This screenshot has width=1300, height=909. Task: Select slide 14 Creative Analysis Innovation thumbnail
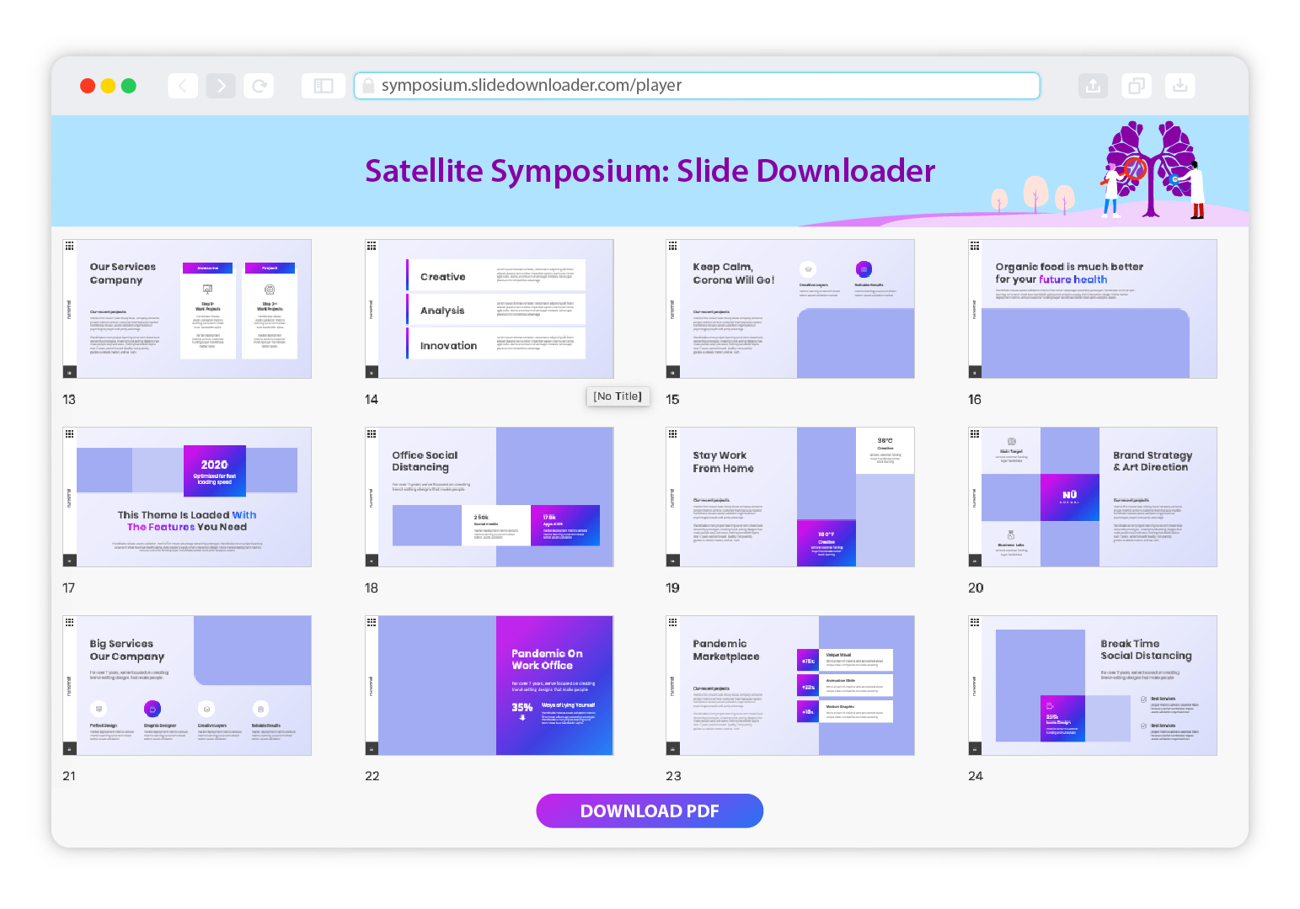click(490, 309)
